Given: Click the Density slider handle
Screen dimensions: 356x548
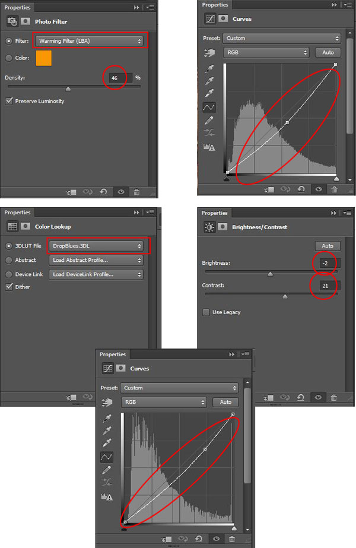Looking at the screenshot, I should click(x=68, y=89).
